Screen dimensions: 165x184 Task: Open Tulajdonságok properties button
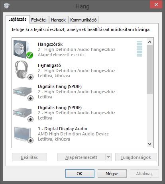pos(136,157)
